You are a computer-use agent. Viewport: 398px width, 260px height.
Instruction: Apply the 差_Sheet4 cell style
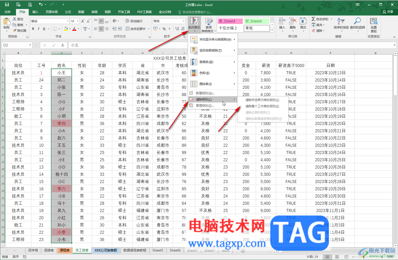pyautogui.click(x=230, y=21)
